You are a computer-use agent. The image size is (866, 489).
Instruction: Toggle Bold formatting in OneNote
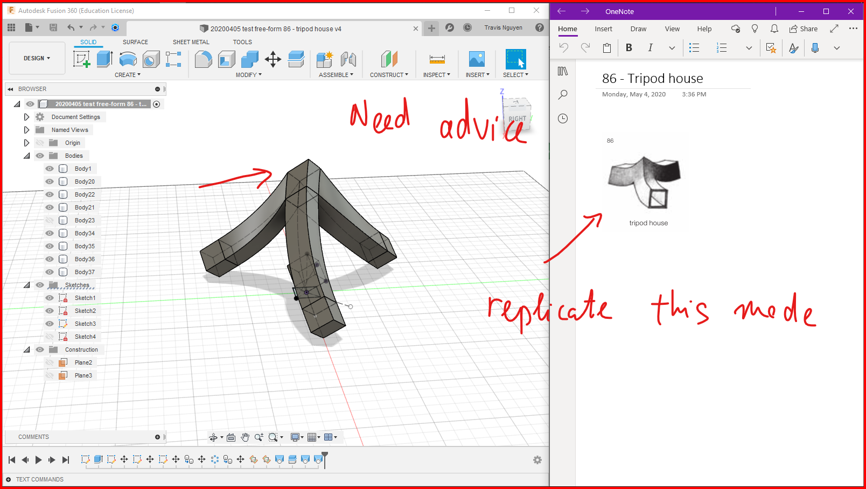click(x=628, y=47)
